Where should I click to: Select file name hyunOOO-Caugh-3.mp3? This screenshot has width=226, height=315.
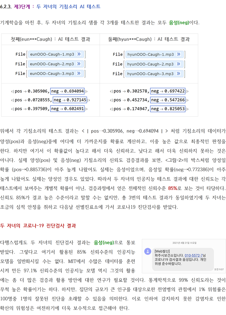[x=150, y=74]
